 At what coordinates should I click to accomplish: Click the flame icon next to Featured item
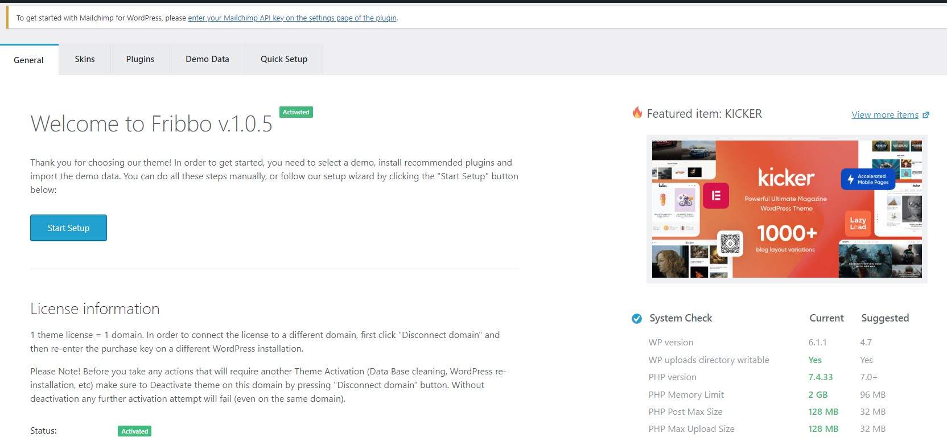[x=637, y=113]
